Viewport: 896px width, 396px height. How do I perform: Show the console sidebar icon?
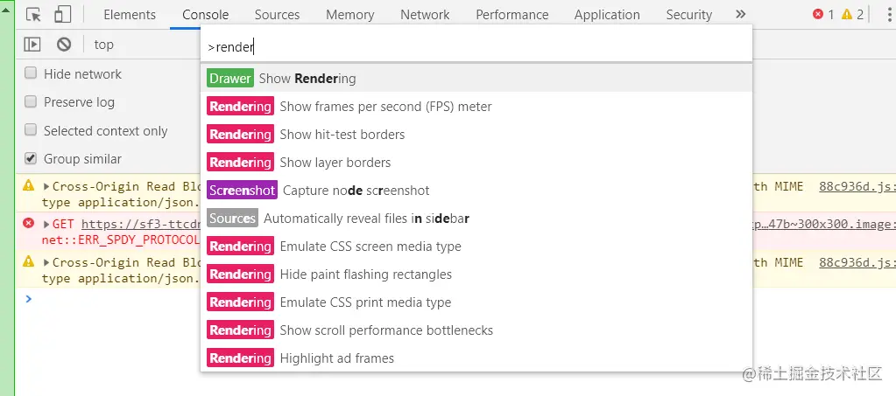click(x=32, y=45)
